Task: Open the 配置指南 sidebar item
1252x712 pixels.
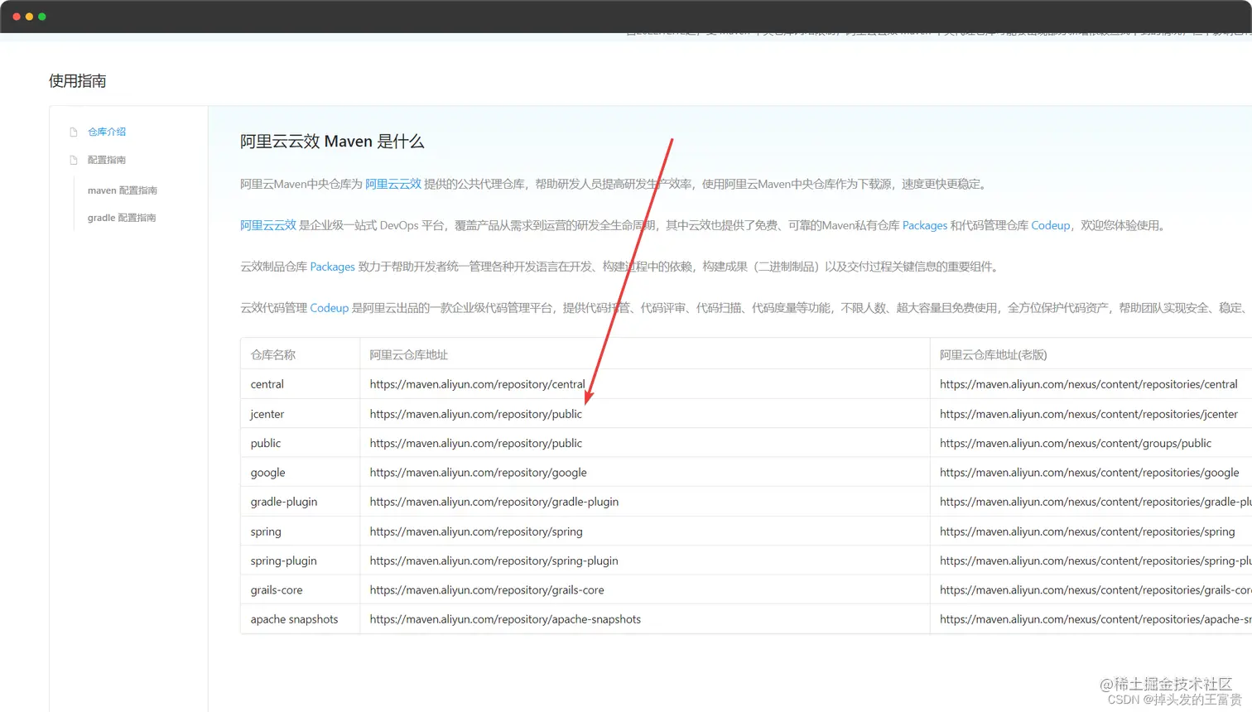Action: (107, 160)
